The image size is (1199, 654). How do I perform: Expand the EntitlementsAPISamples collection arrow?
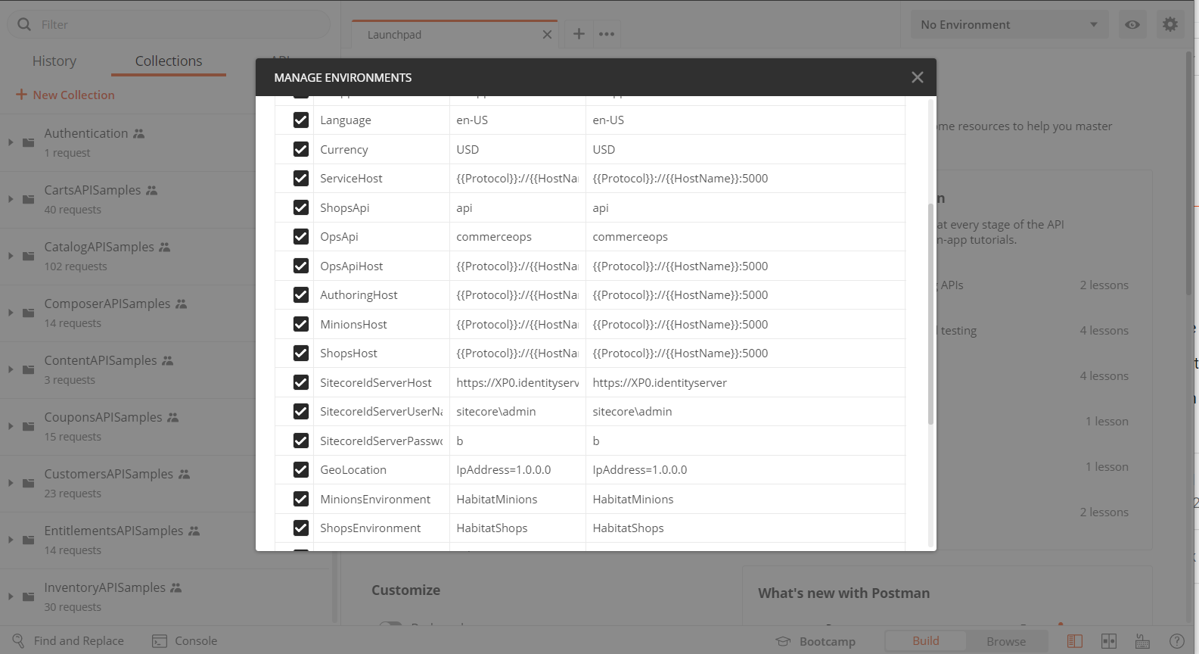(11, 540)
